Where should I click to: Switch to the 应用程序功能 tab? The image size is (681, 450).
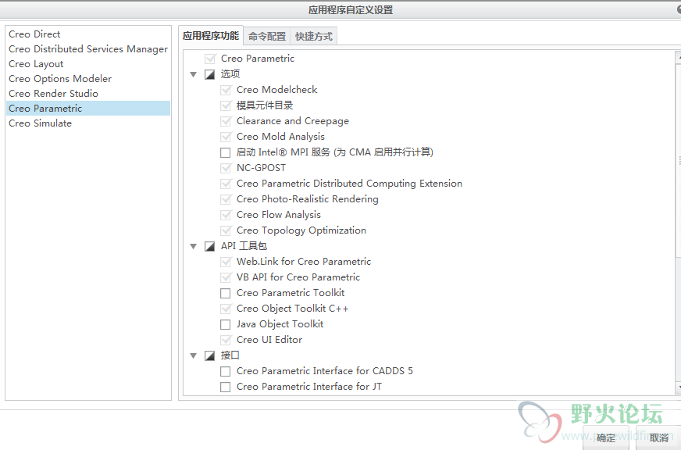211,36
